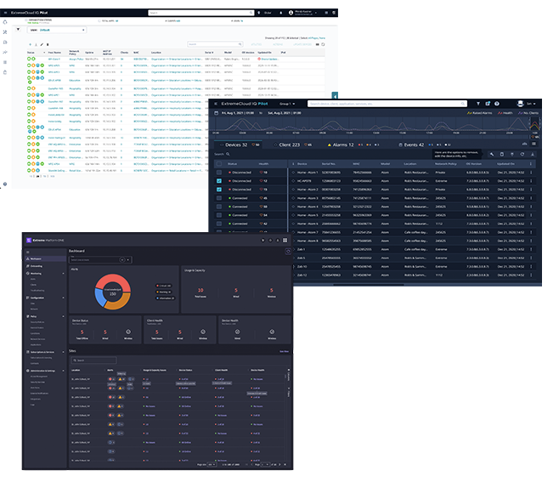
Task: Click the refresh icon above light device table
Action: tap(323, 44)
